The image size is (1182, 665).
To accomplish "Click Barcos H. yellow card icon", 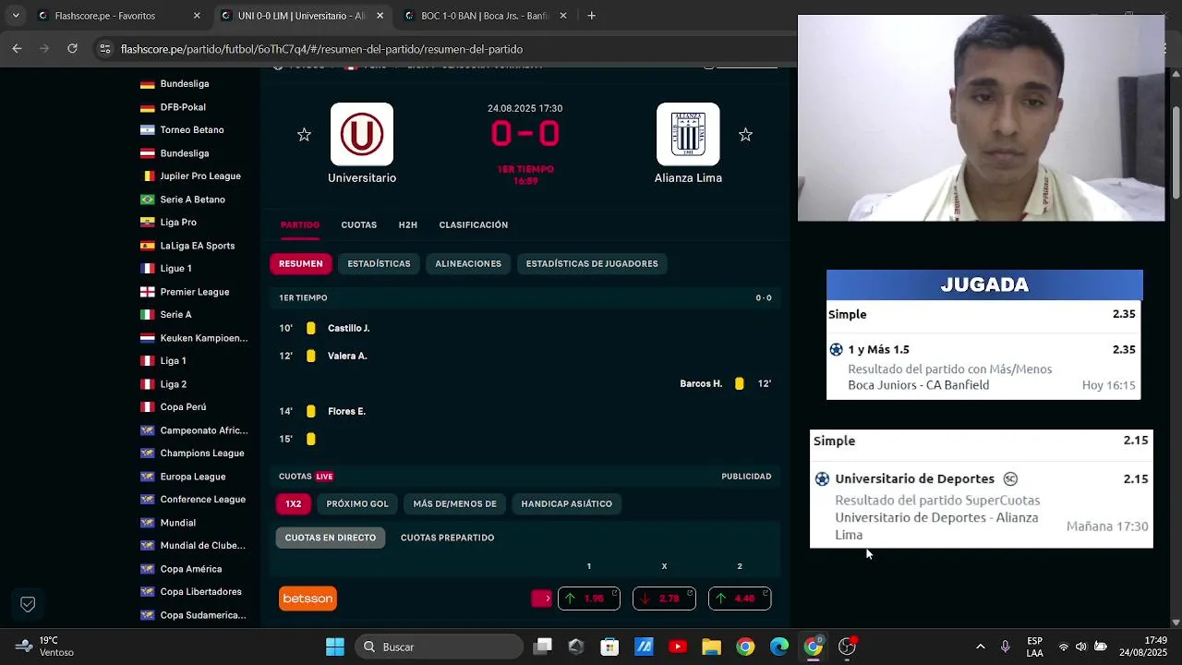I will 739,383.
